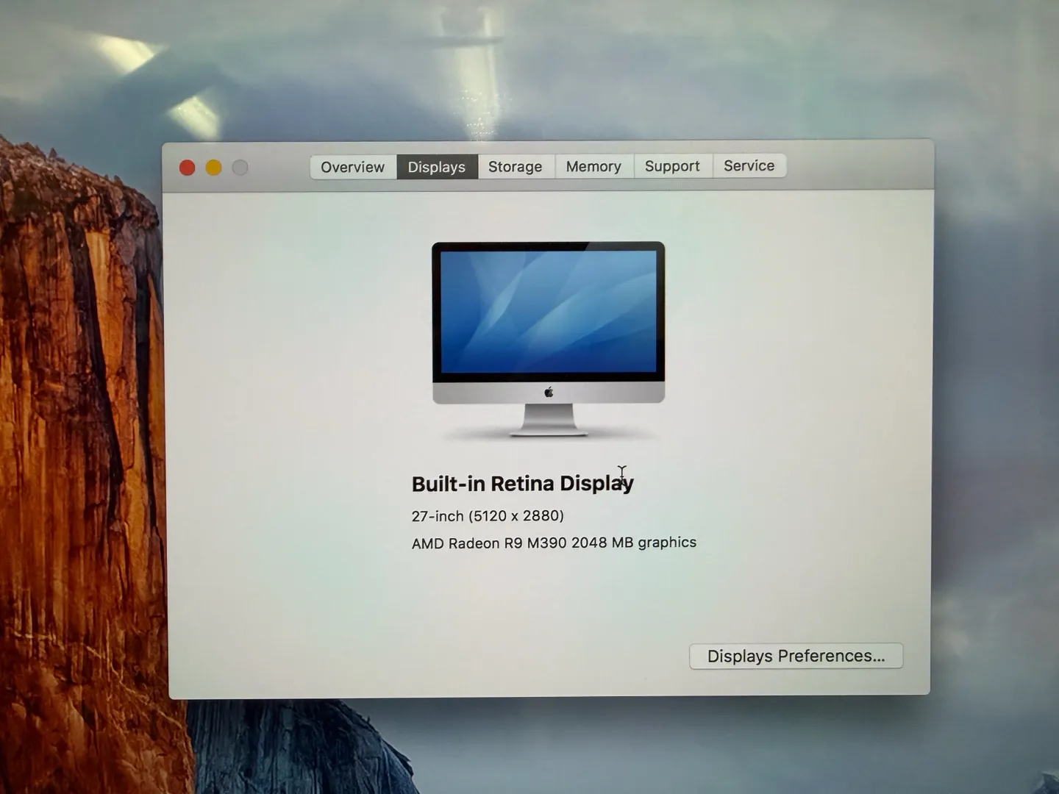Switch to the Overview tab

click(352, 167)
